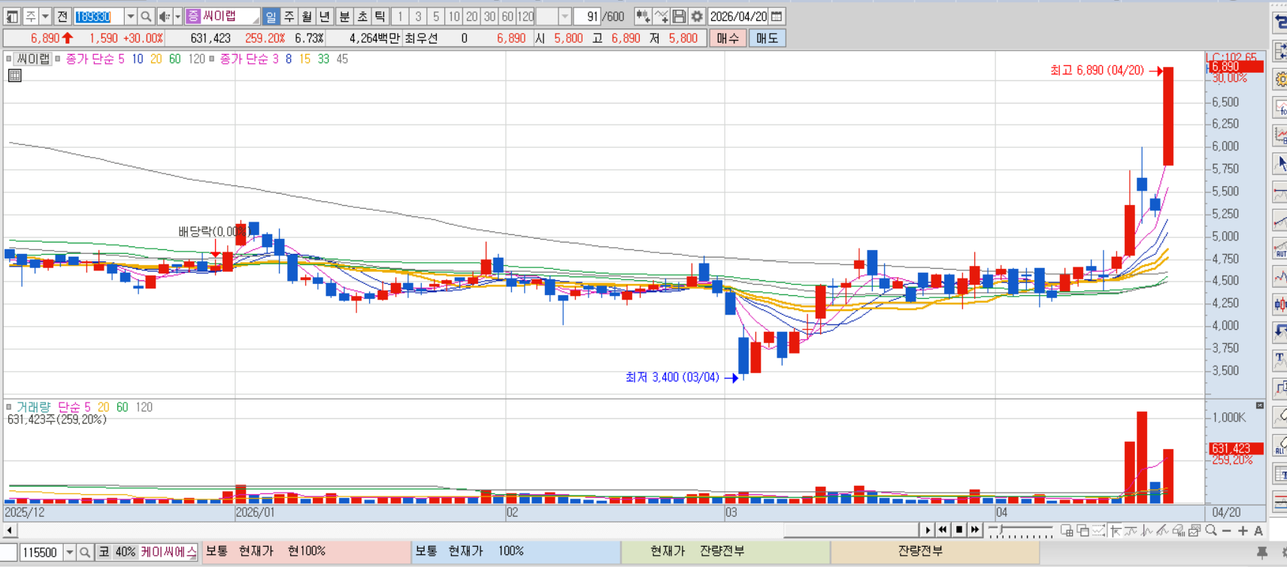1287x567 pixels.
Task: Click the add chart window icon in bottom toolbar
Action: [1067, 530]
